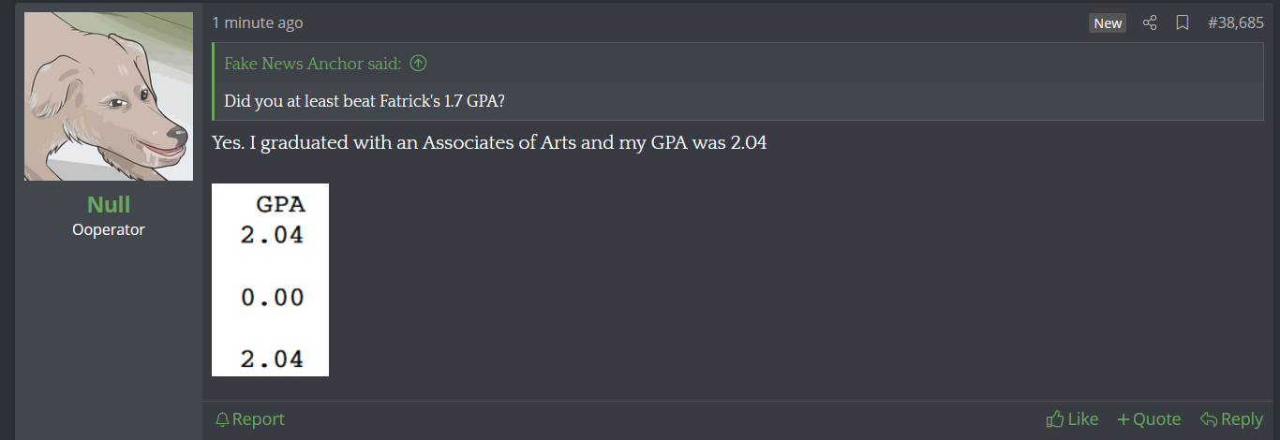Open the '1 minute ago' timestamp link
This screenshot has height=440, width=1280.
click(258, 22)
